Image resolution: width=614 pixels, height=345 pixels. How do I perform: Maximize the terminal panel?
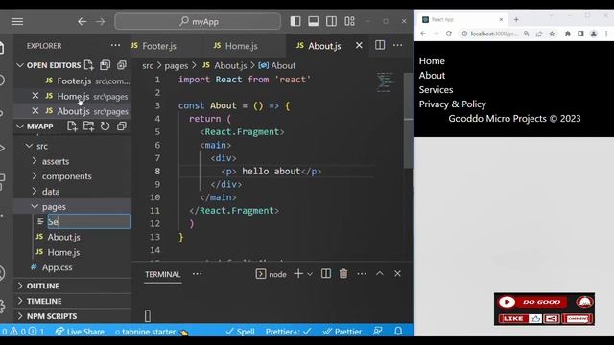pyautogui.click(x=380, y=274)
